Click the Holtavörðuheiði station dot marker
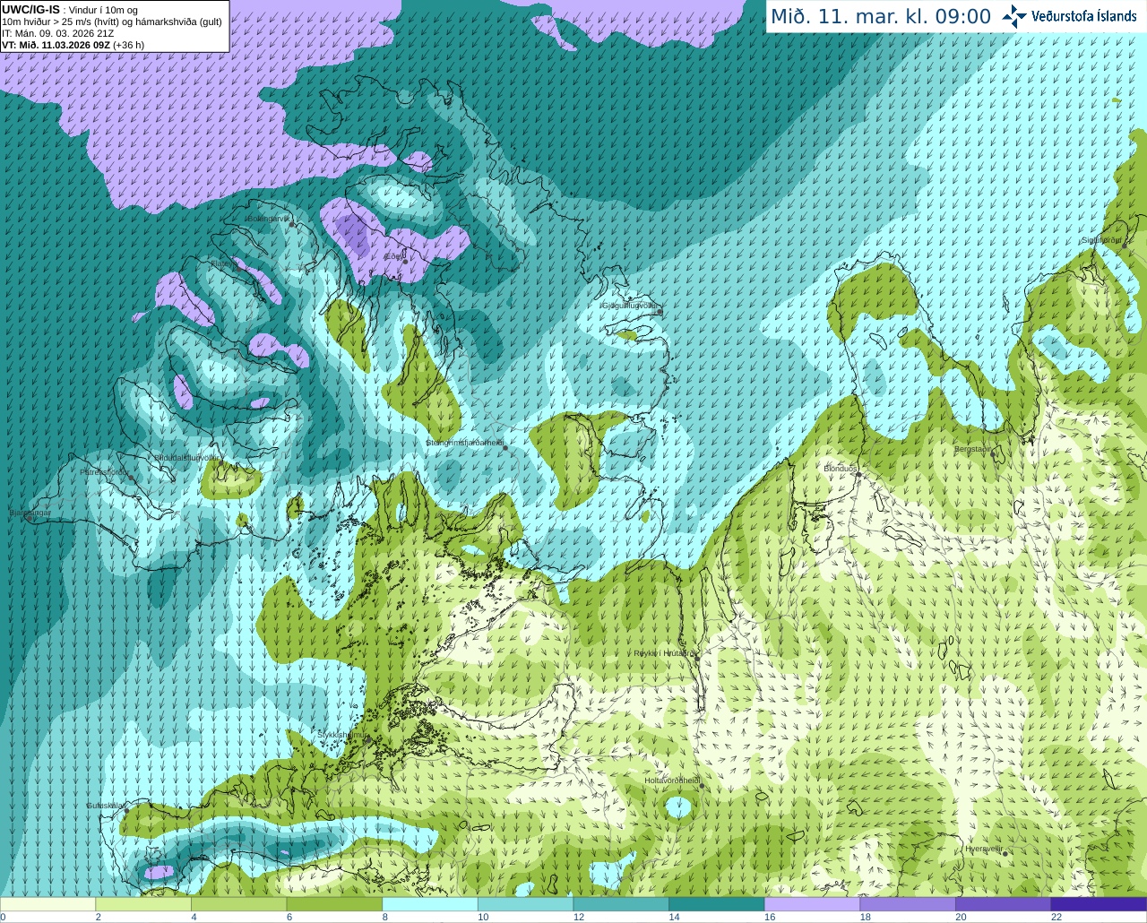Image resolution: width=1147 pixels, height=923 pixels. tap(702, 787)
